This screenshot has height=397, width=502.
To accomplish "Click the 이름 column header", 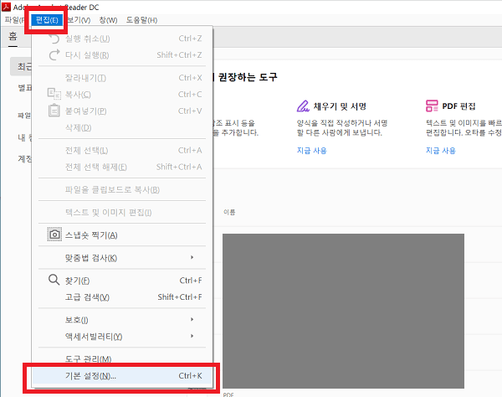I will point(229,212).
